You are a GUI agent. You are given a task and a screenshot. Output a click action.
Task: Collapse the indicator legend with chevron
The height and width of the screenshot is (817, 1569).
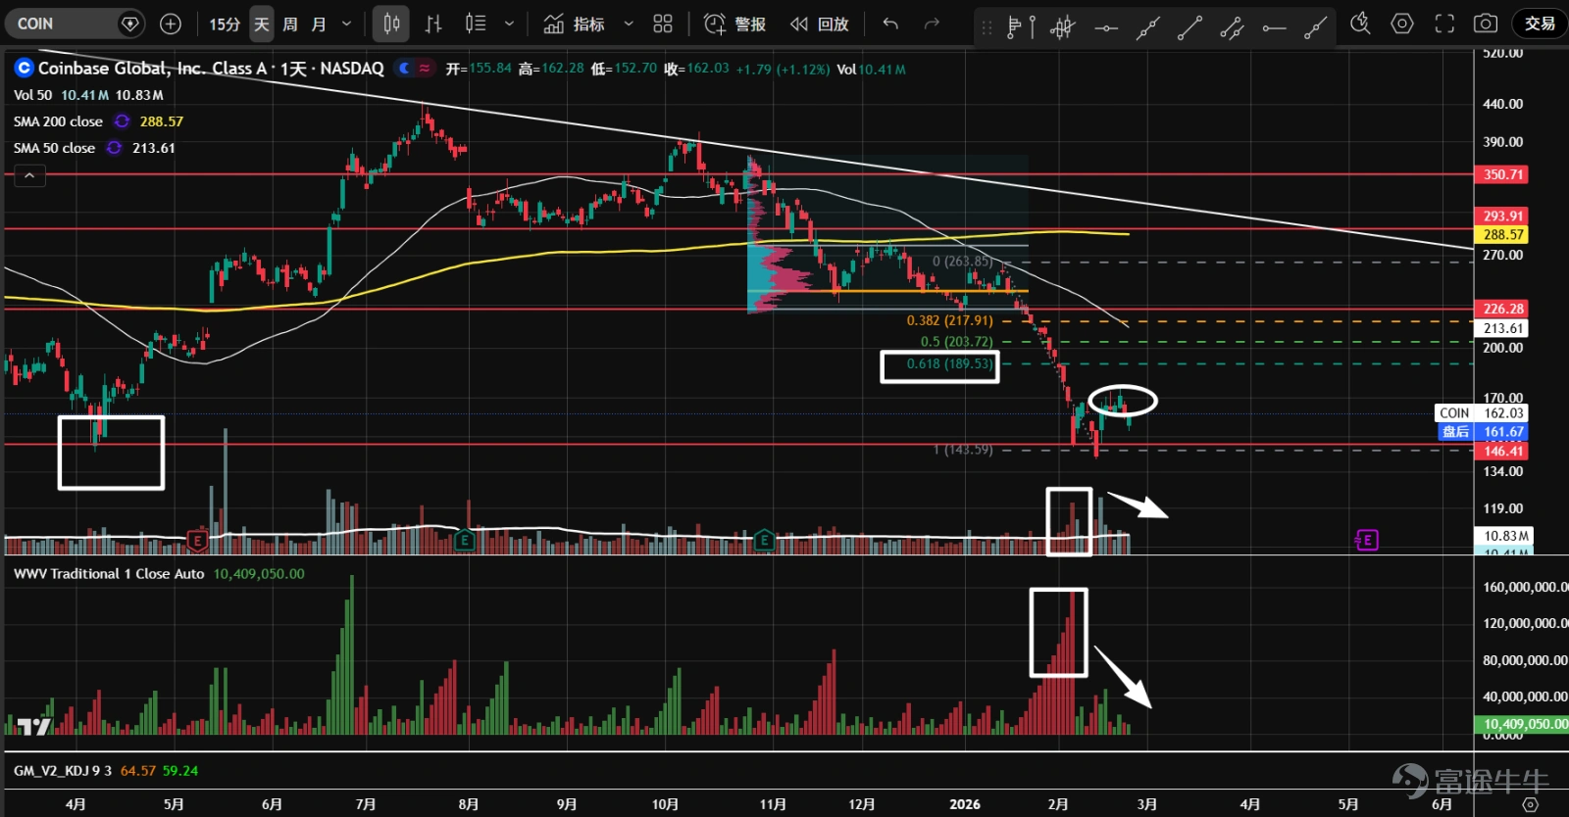coord(29,175)
